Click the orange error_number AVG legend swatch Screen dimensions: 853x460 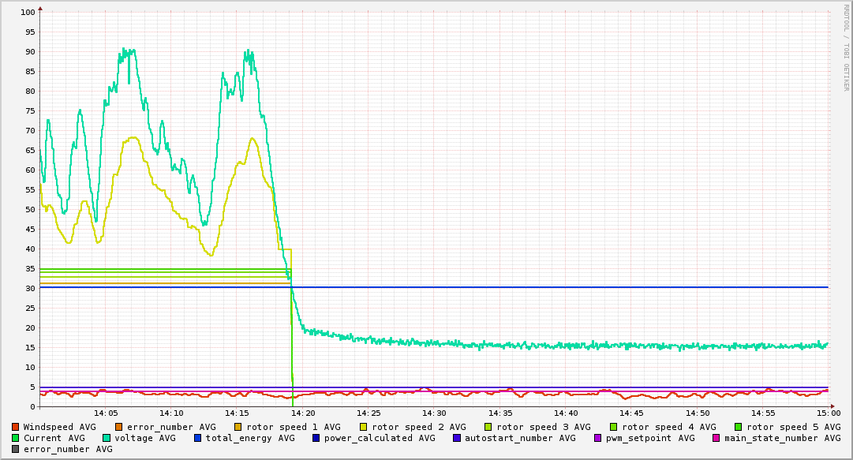coord(119,427)
